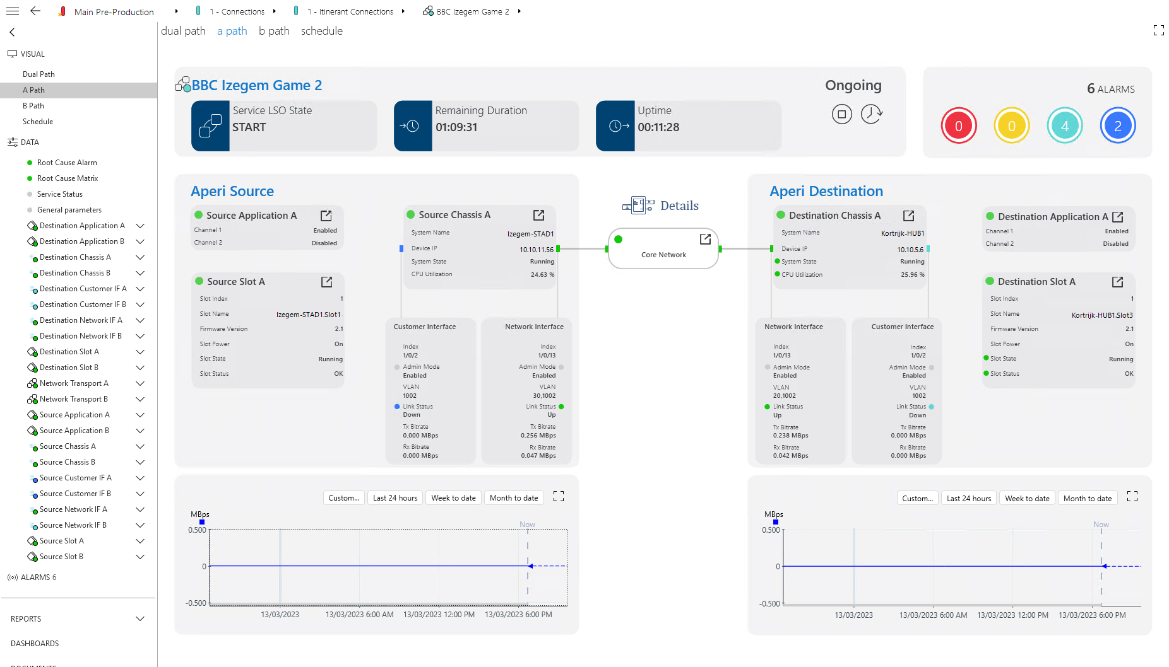Click the red critical alarms counter

pyautogui.click(x=958, y=126)
